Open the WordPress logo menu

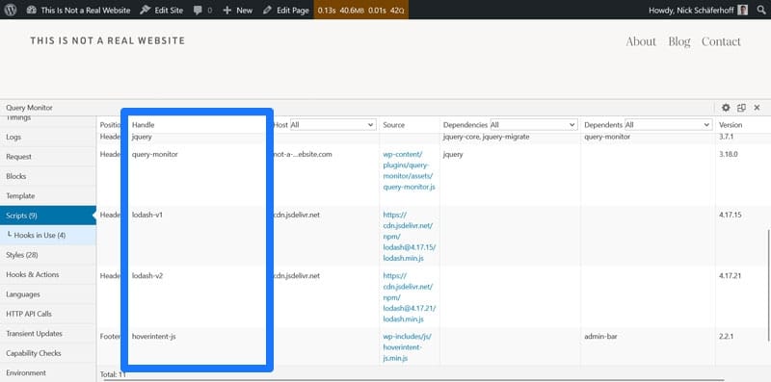[x=11, y=10]
